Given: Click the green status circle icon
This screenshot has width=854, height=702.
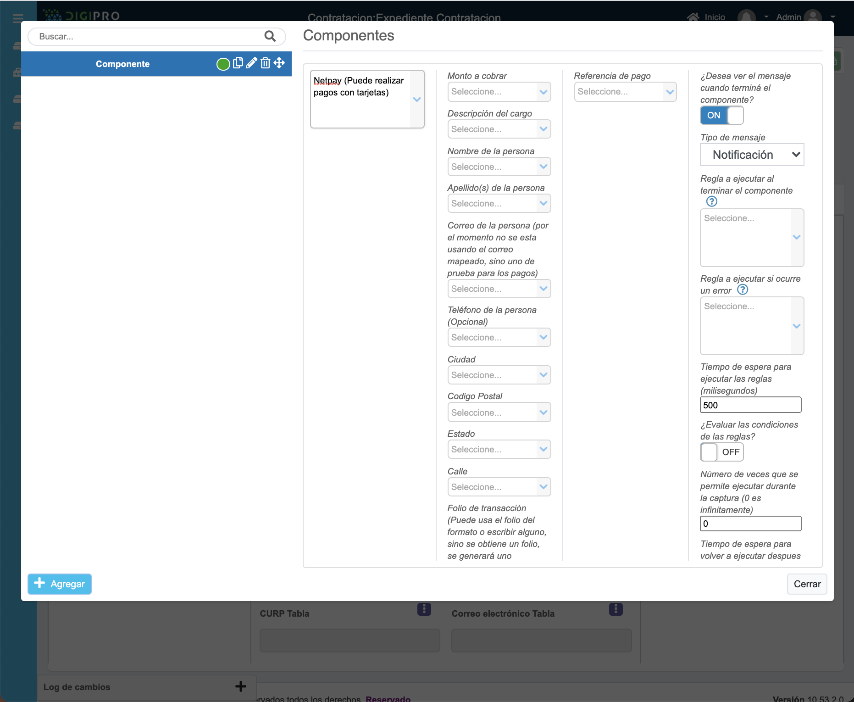Looking at the screenshot, I should click(223, 64).
